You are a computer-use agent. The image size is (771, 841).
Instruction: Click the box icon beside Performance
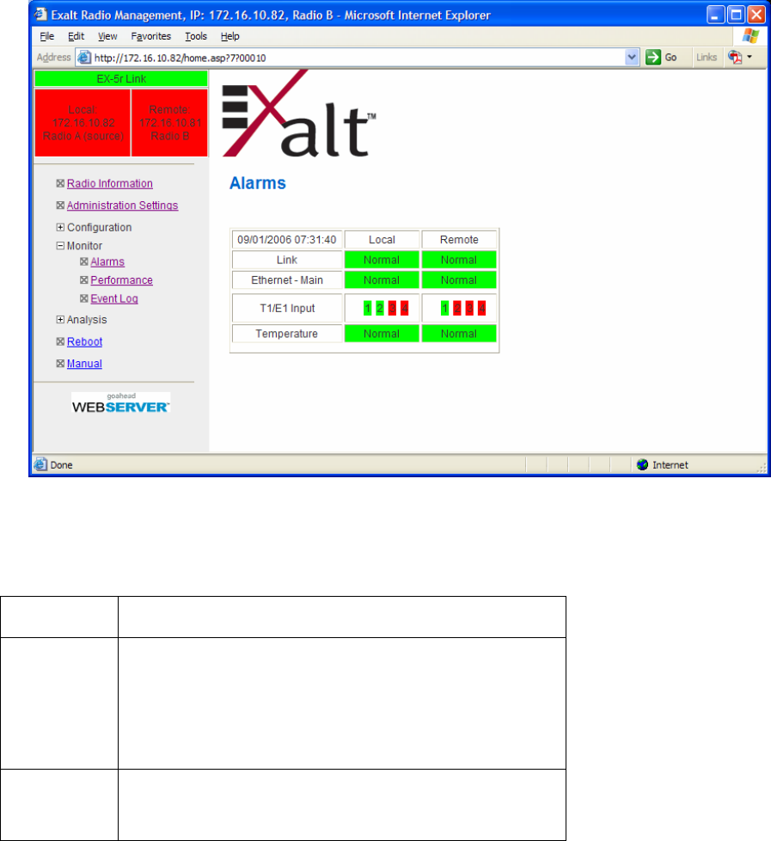83,280
